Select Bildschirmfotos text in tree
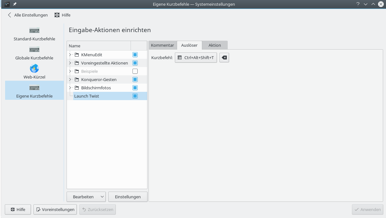The image size is (386, 218). click(96, 88)
